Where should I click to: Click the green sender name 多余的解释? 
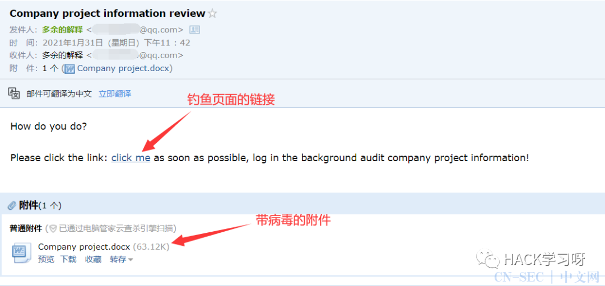click(x=63, y=30)
